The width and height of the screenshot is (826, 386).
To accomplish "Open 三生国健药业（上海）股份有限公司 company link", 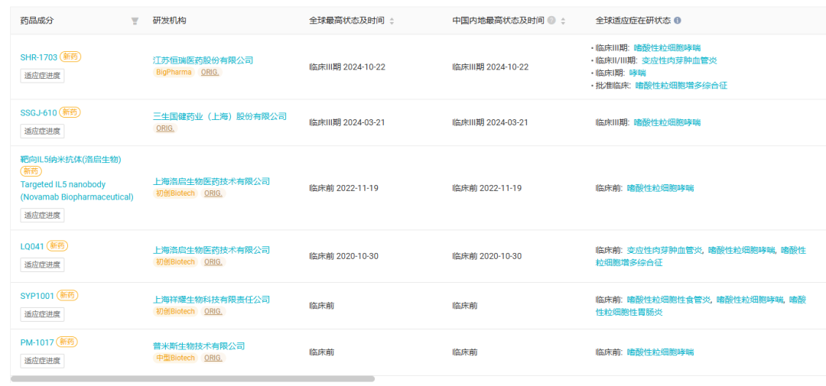I will click(220, 116).
